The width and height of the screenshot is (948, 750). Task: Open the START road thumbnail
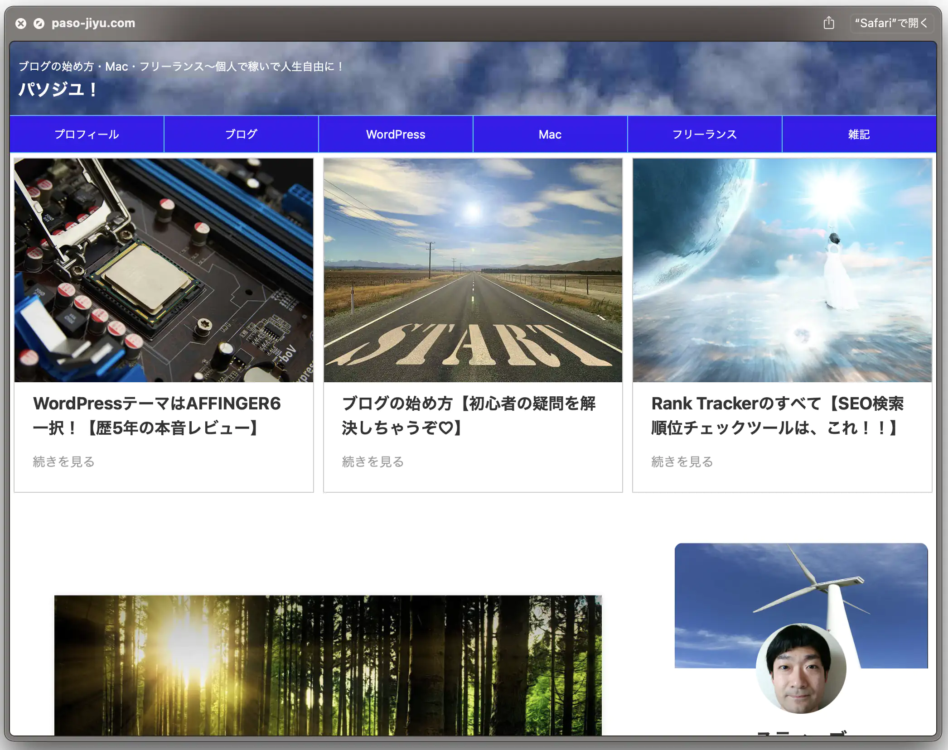[473, 270]
